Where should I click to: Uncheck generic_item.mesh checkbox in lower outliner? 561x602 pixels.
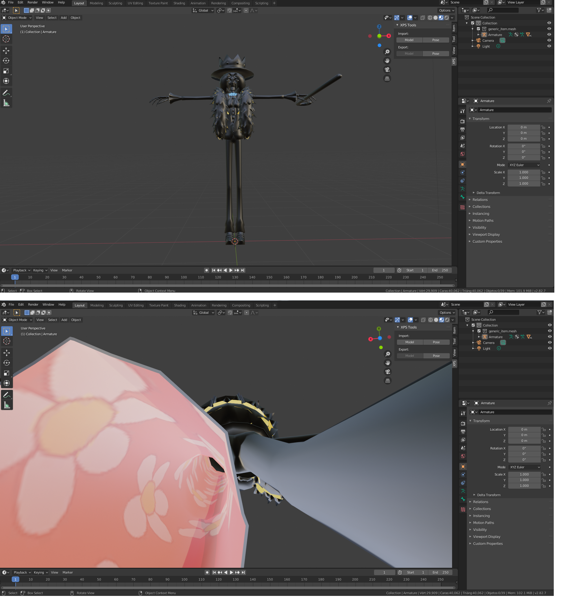coord(479,331)
